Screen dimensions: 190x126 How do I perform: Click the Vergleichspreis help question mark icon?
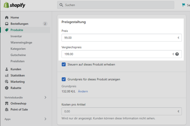177,54
